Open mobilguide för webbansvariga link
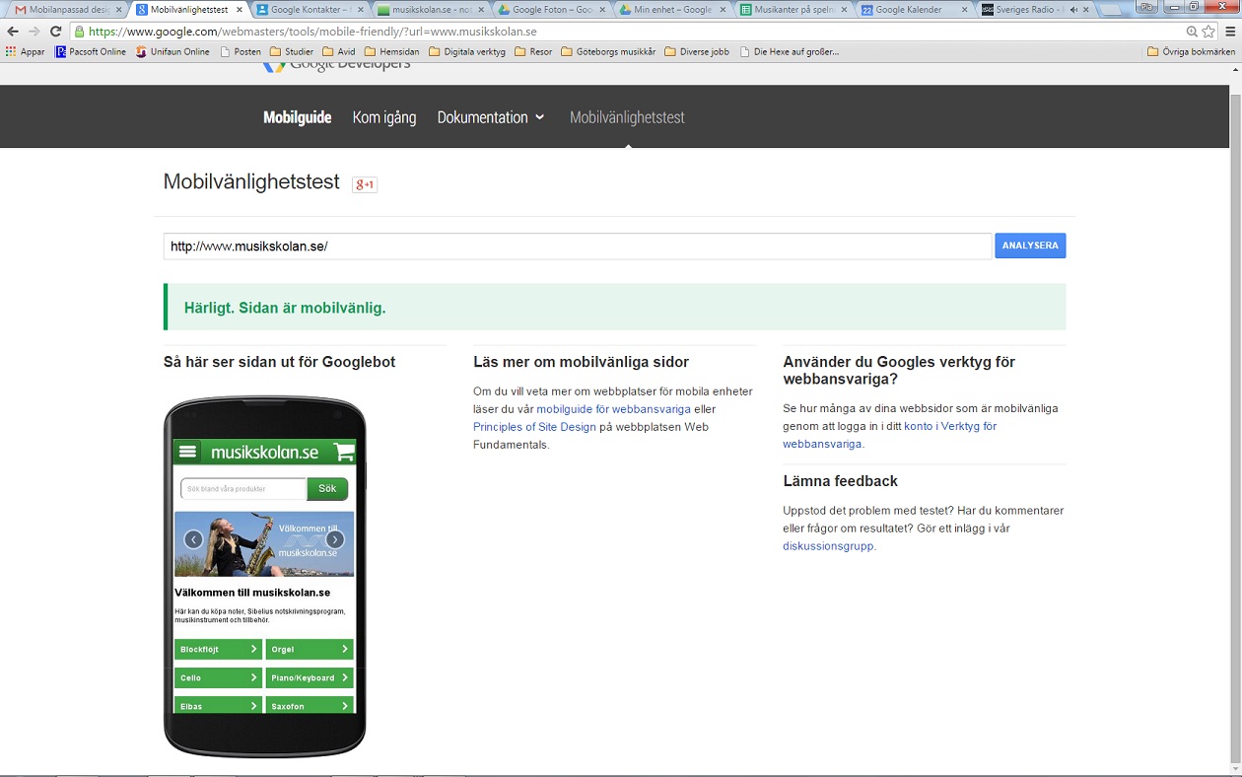 [613, 409]
